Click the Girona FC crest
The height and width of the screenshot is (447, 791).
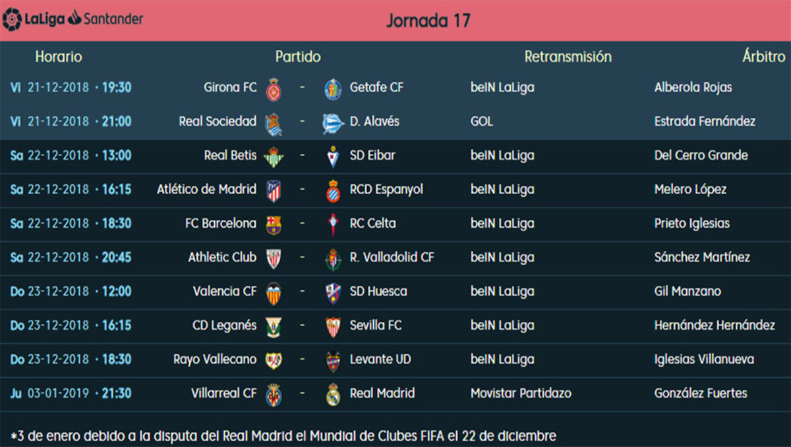click(274, 89)
